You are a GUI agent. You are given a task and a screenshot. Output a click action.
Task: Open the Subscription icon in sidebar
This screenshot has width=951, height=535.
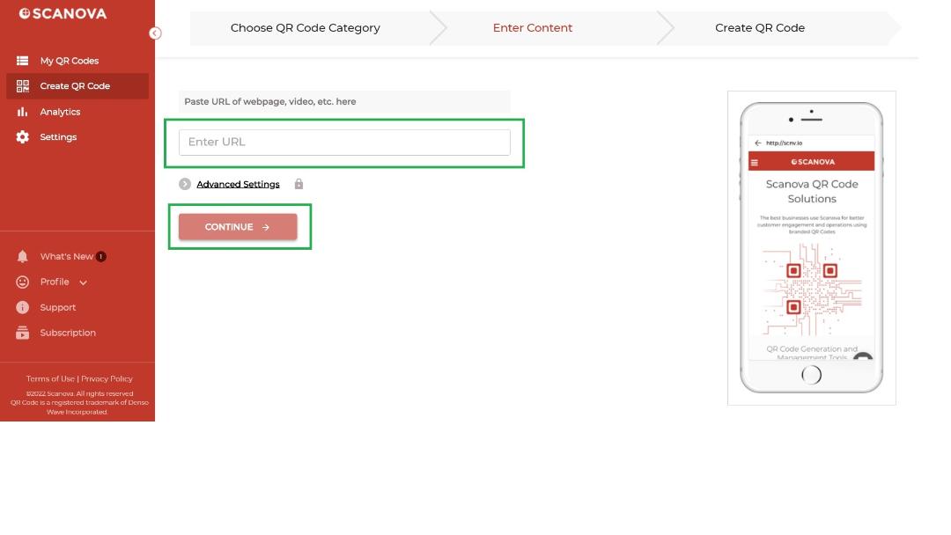coord(22,333)
